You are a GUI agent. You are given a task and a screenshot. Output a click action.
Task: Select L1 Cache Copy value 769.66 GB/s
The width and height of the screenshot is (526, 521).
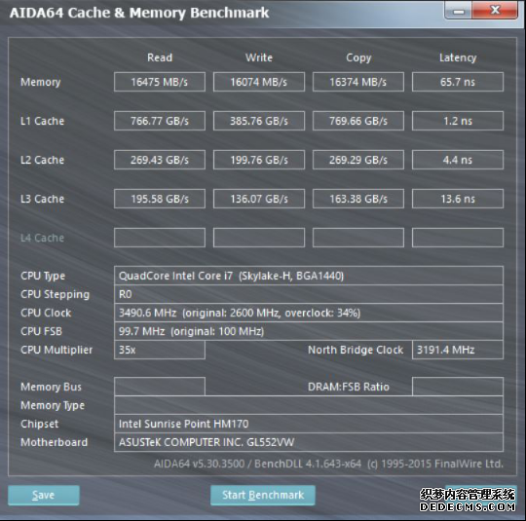(358, 121)
